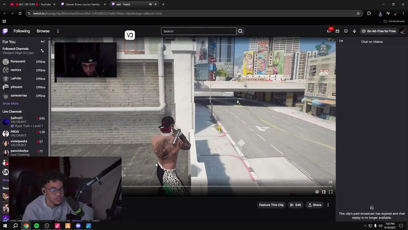Image resolution: width=408 pixels, height=230 pixels.
Task: Open the Twitch home logo
Action: [5, 31]
